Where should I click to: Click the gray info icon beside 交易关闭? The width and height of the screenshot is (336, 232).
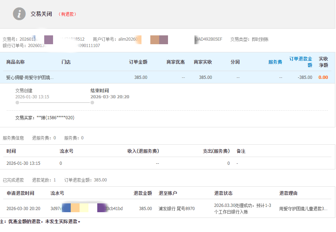pos(19,14)
